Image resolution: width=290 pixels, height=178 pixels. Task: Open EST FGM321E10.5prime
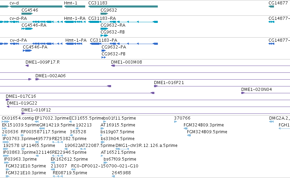(7, 169)
